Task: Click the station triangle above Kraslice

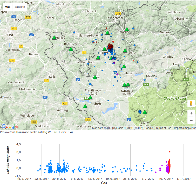Action: pos(127,30)
